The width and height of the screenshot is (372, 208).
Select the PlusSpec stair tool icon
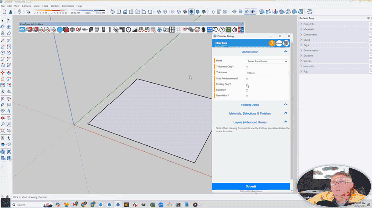[135, 29]
